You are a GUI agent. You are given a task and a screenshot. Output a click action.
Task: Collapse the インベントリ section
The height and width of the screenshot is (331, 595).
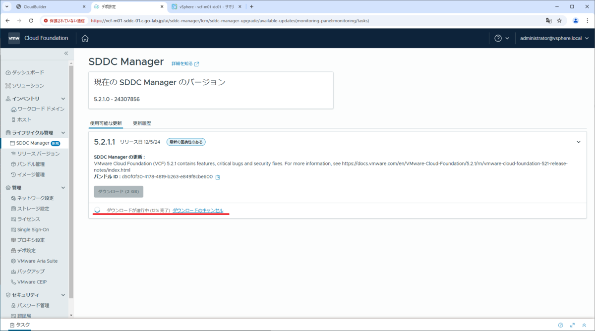point(63,99)
